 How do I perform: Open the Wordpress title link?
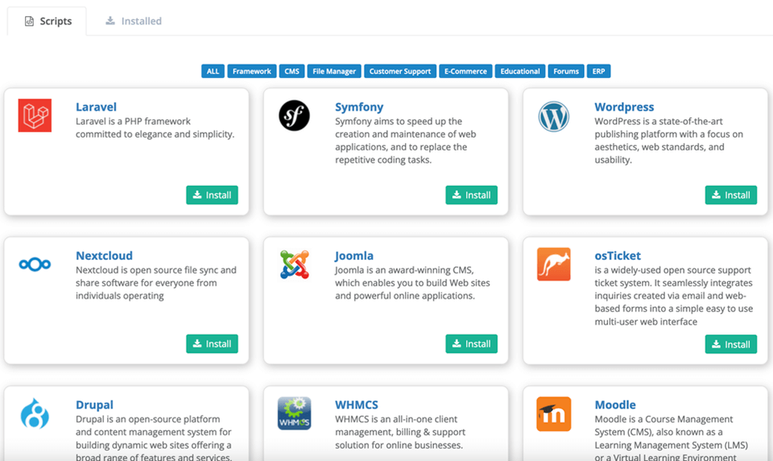coord(624,107)
